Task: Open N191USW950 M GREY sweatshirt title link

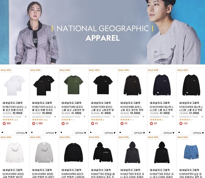Action: [x=43, y=176]
